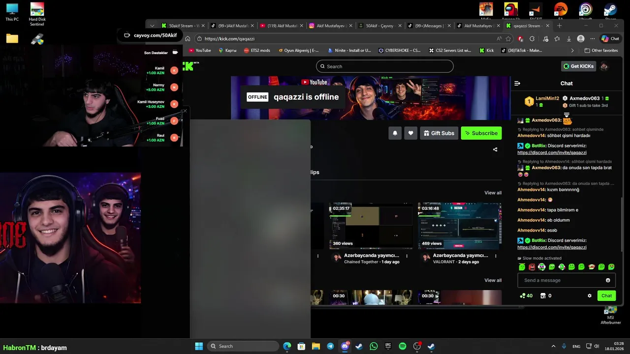
Task: Open browser downloads icon
Action: 568,39
